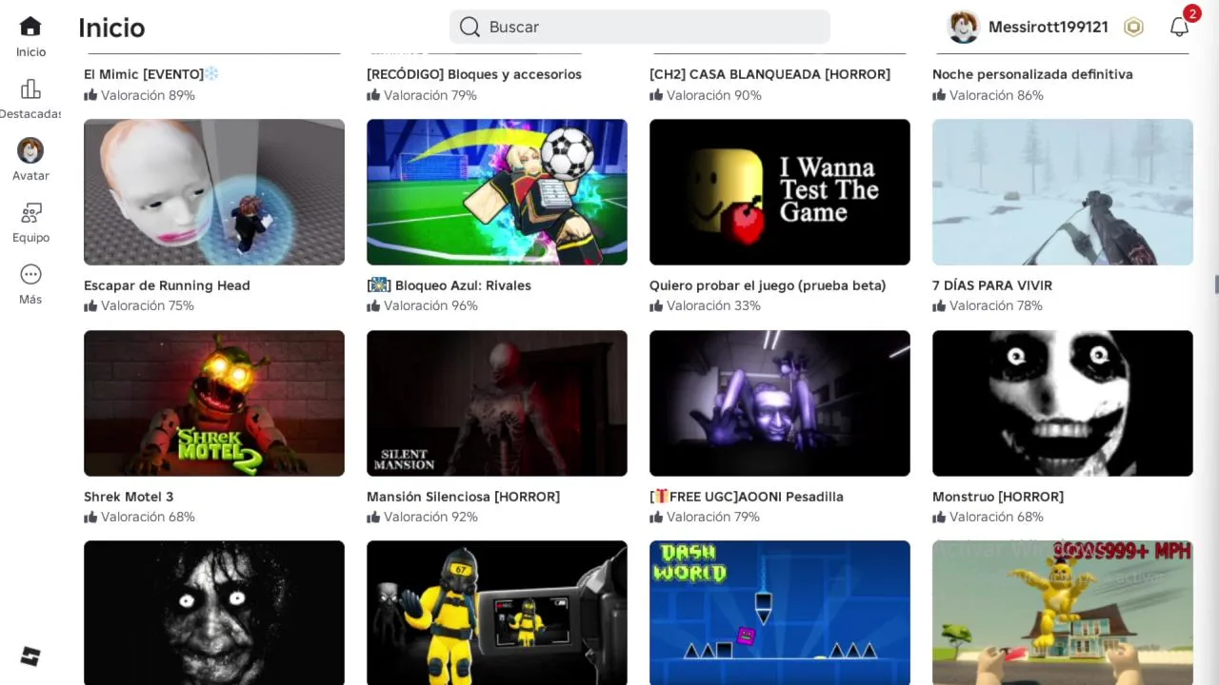Click the page vertical scrollbar thumb
This screenshot has height=685, width=1219.
click(x=1216, y=285)
